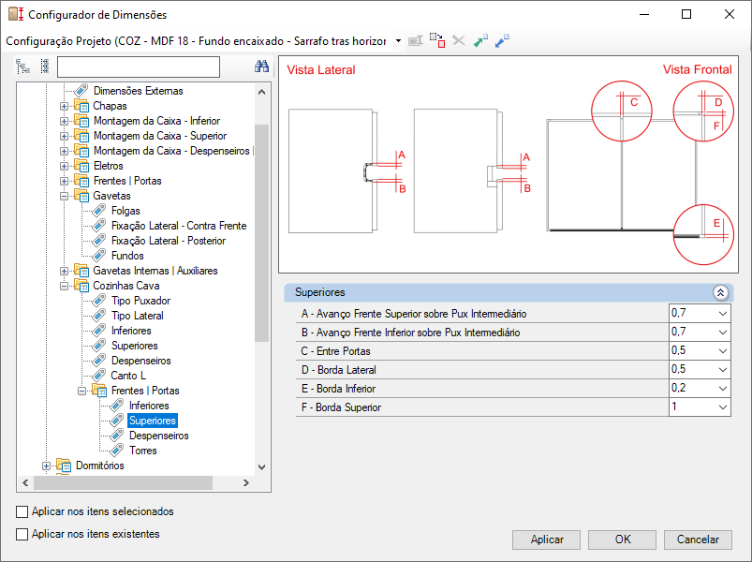The image size is (752, 562).
Task: Collapse the Superiores section chevron
Action: coord(719,292)
